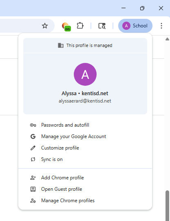Open Passwords and autofill
Viewport: 170px width, 221px height.
85,125
